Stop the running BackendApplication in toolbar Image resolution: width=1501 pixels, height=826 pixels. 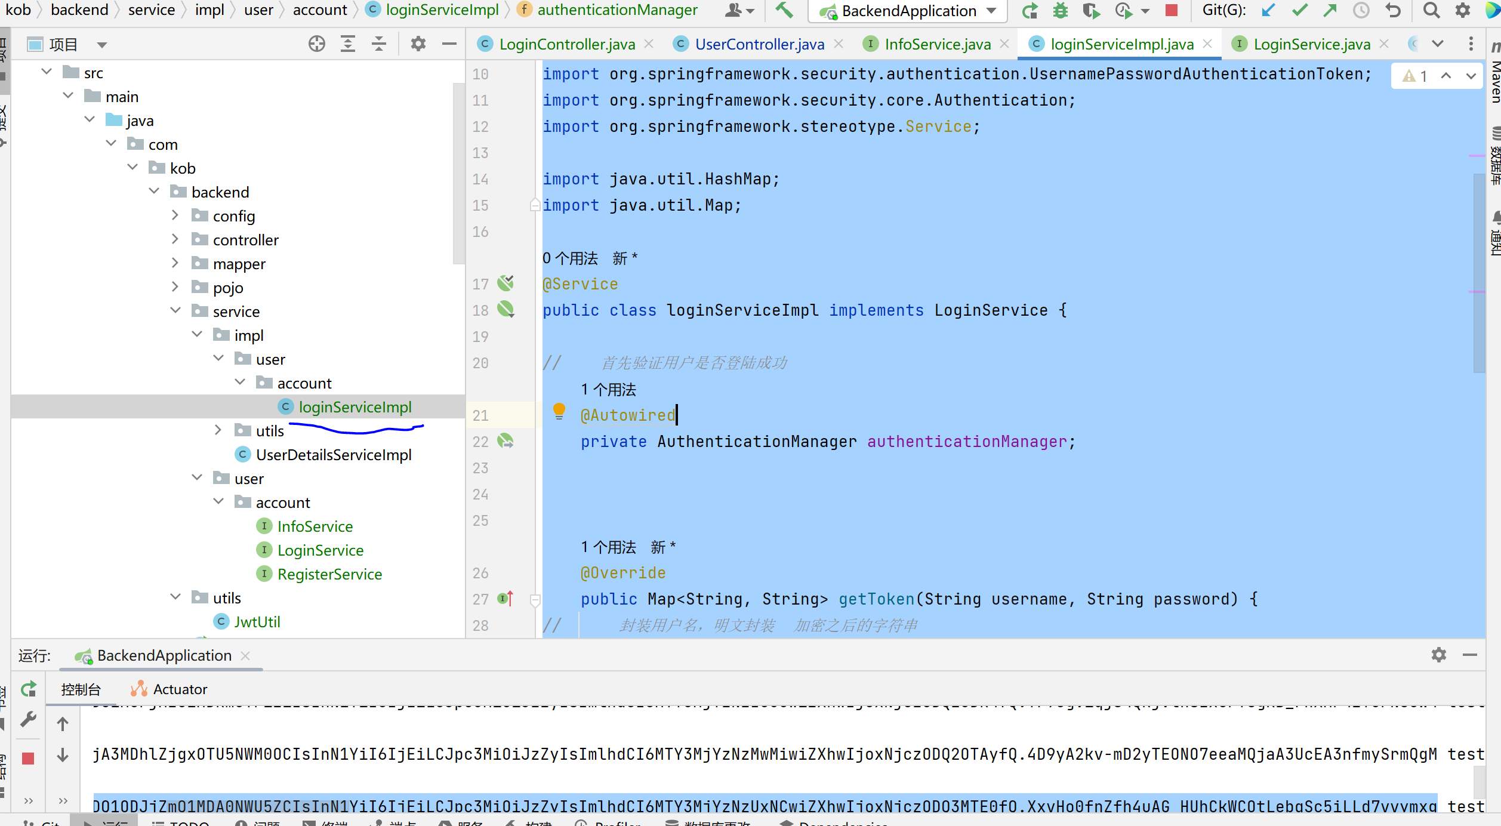[1171, 10]
